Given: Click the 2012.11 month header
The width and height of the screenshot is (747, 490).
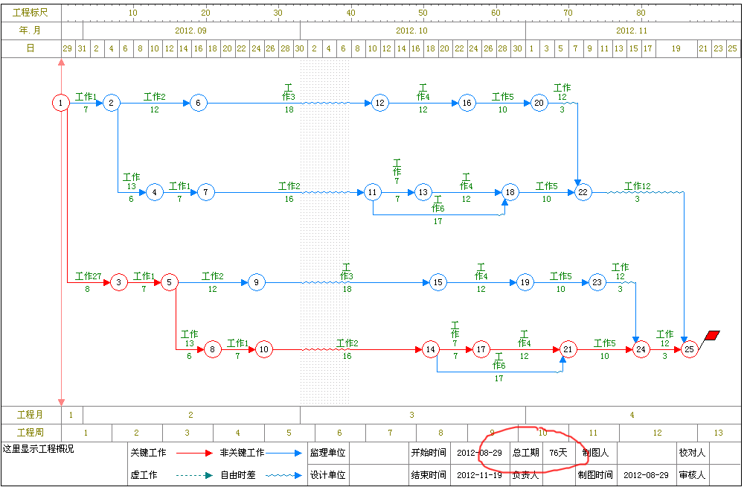Looking at the screenshot, I should (632, 31).
